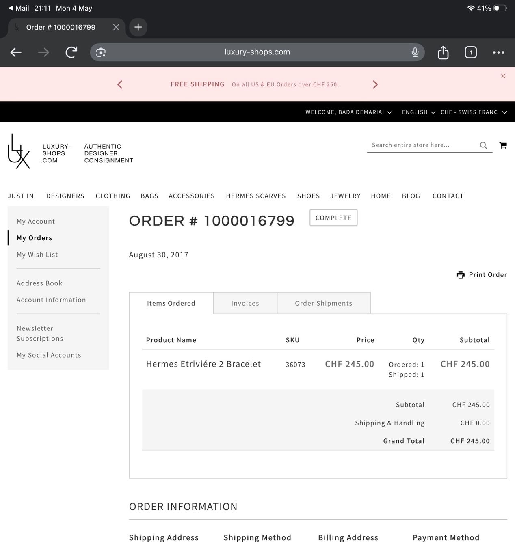
Task: Click the browser forward arrow
Action: (43, 52)
